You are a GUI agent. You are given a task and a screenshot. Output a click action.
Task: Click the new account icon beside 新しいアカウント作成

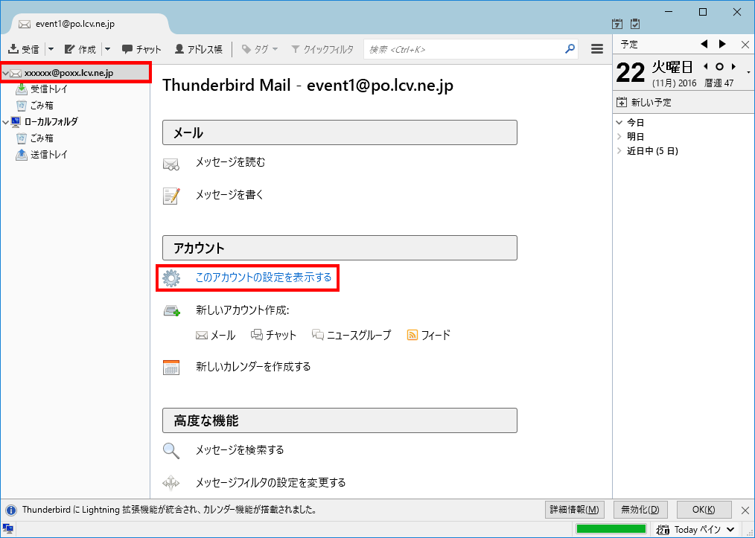pyautogui.click(x=172, y=311)
